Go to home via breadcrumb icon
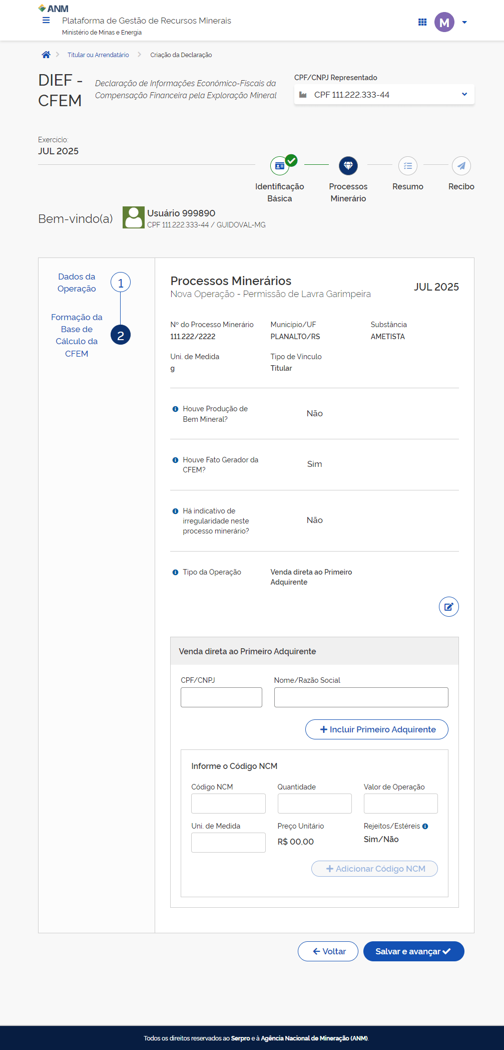Image resolution: width=504 pixels, height=1050 pixels. click(46, 55)
